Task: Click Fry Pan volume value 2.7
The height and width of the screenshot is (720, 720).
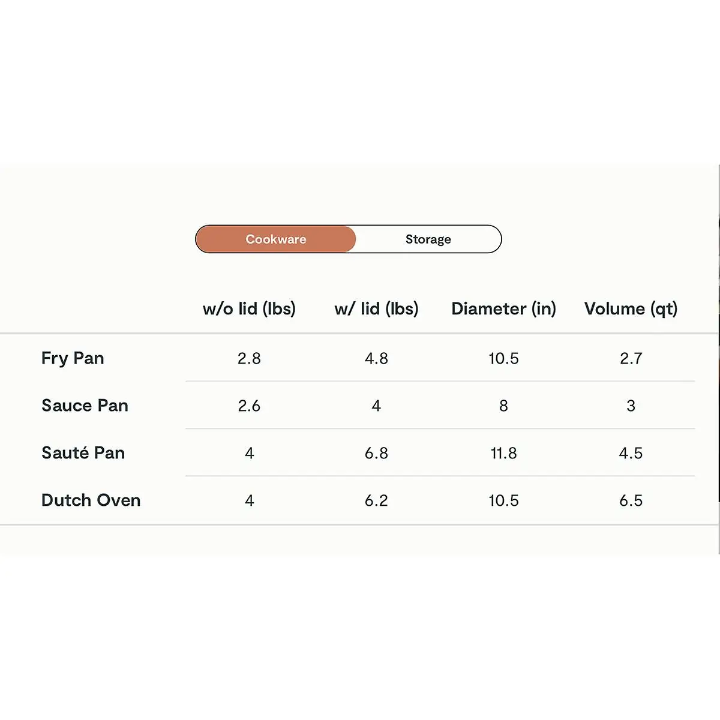Action: point(631,359)
